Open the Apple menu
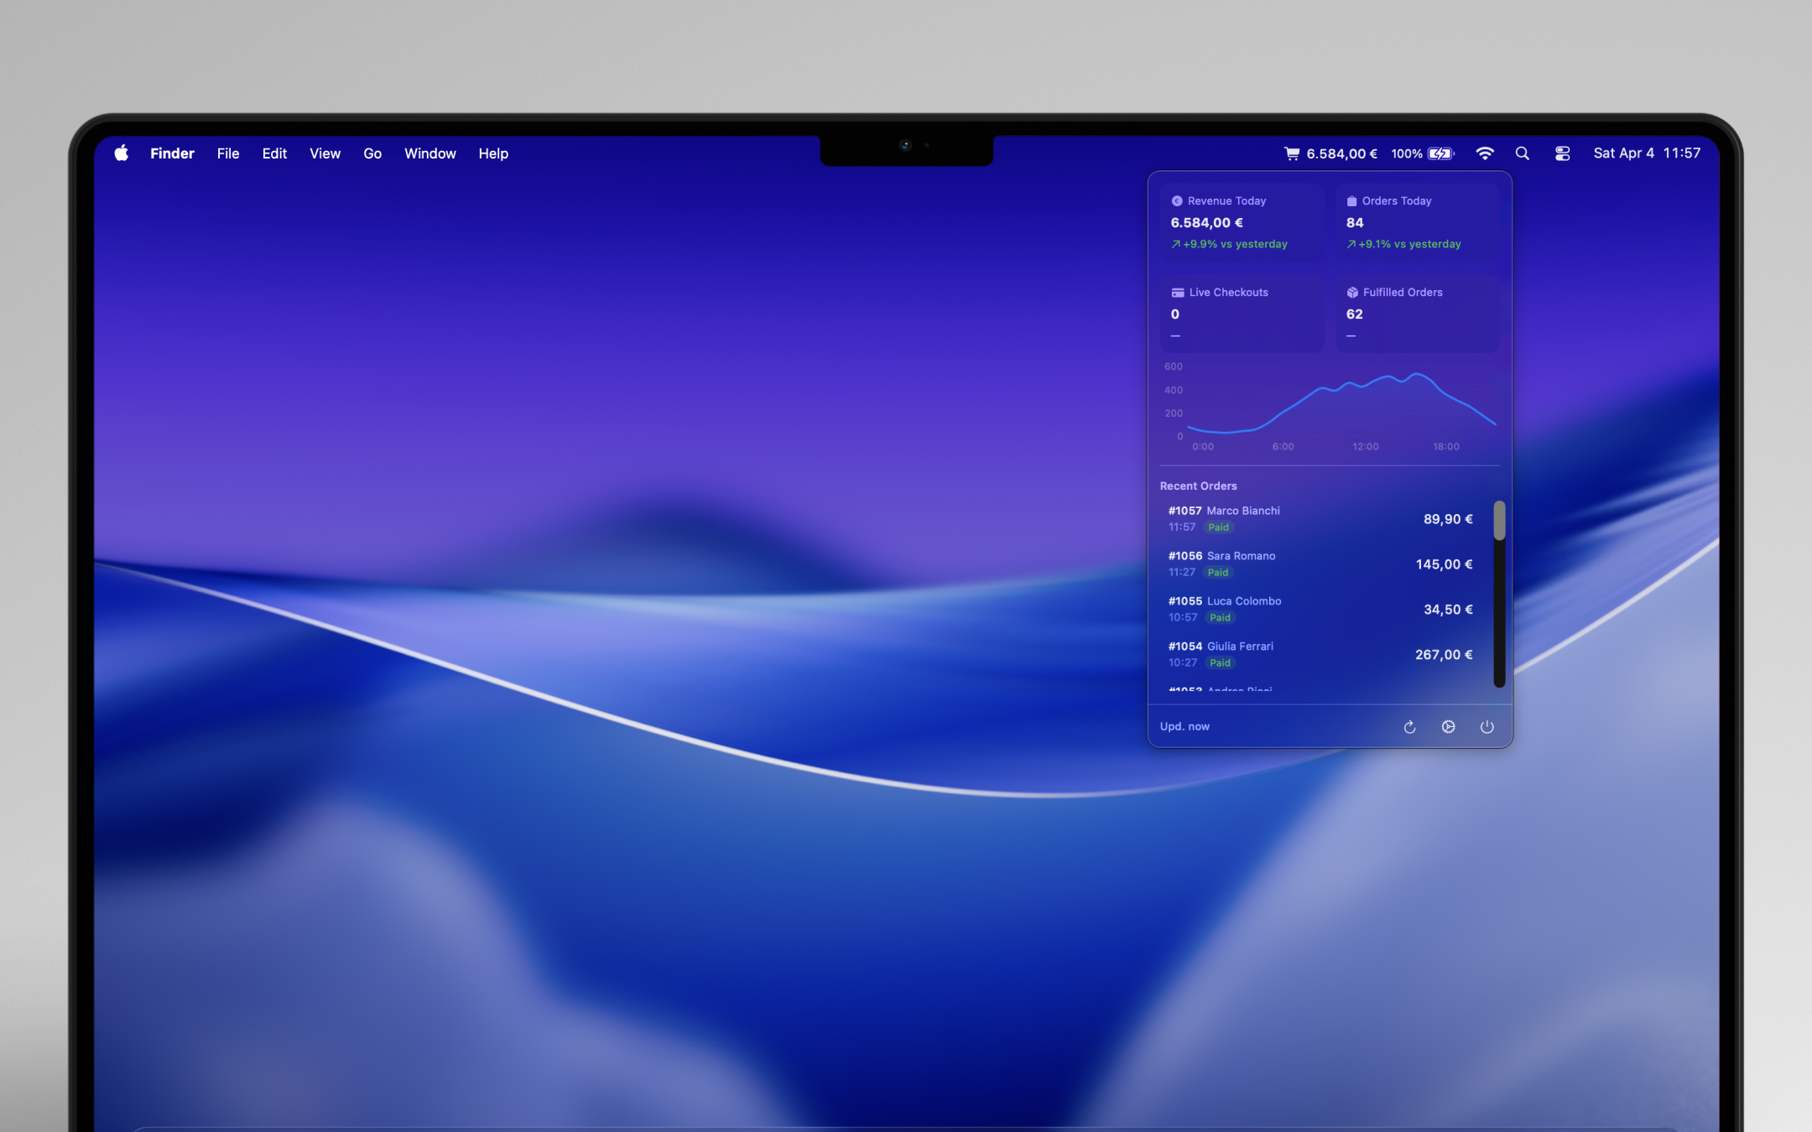 coord(122,153)
